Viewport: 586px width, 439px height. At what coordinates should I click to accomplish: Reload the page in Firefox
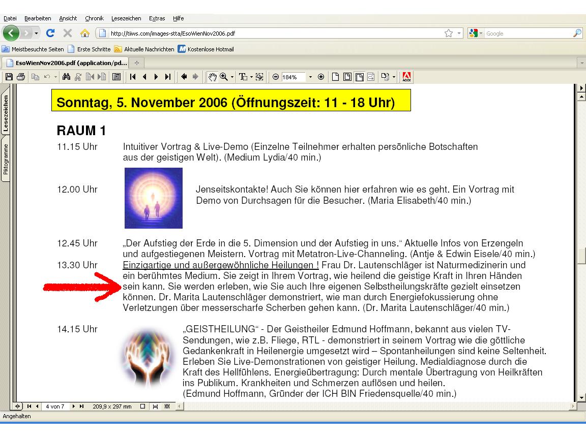(x=50, y=34)
